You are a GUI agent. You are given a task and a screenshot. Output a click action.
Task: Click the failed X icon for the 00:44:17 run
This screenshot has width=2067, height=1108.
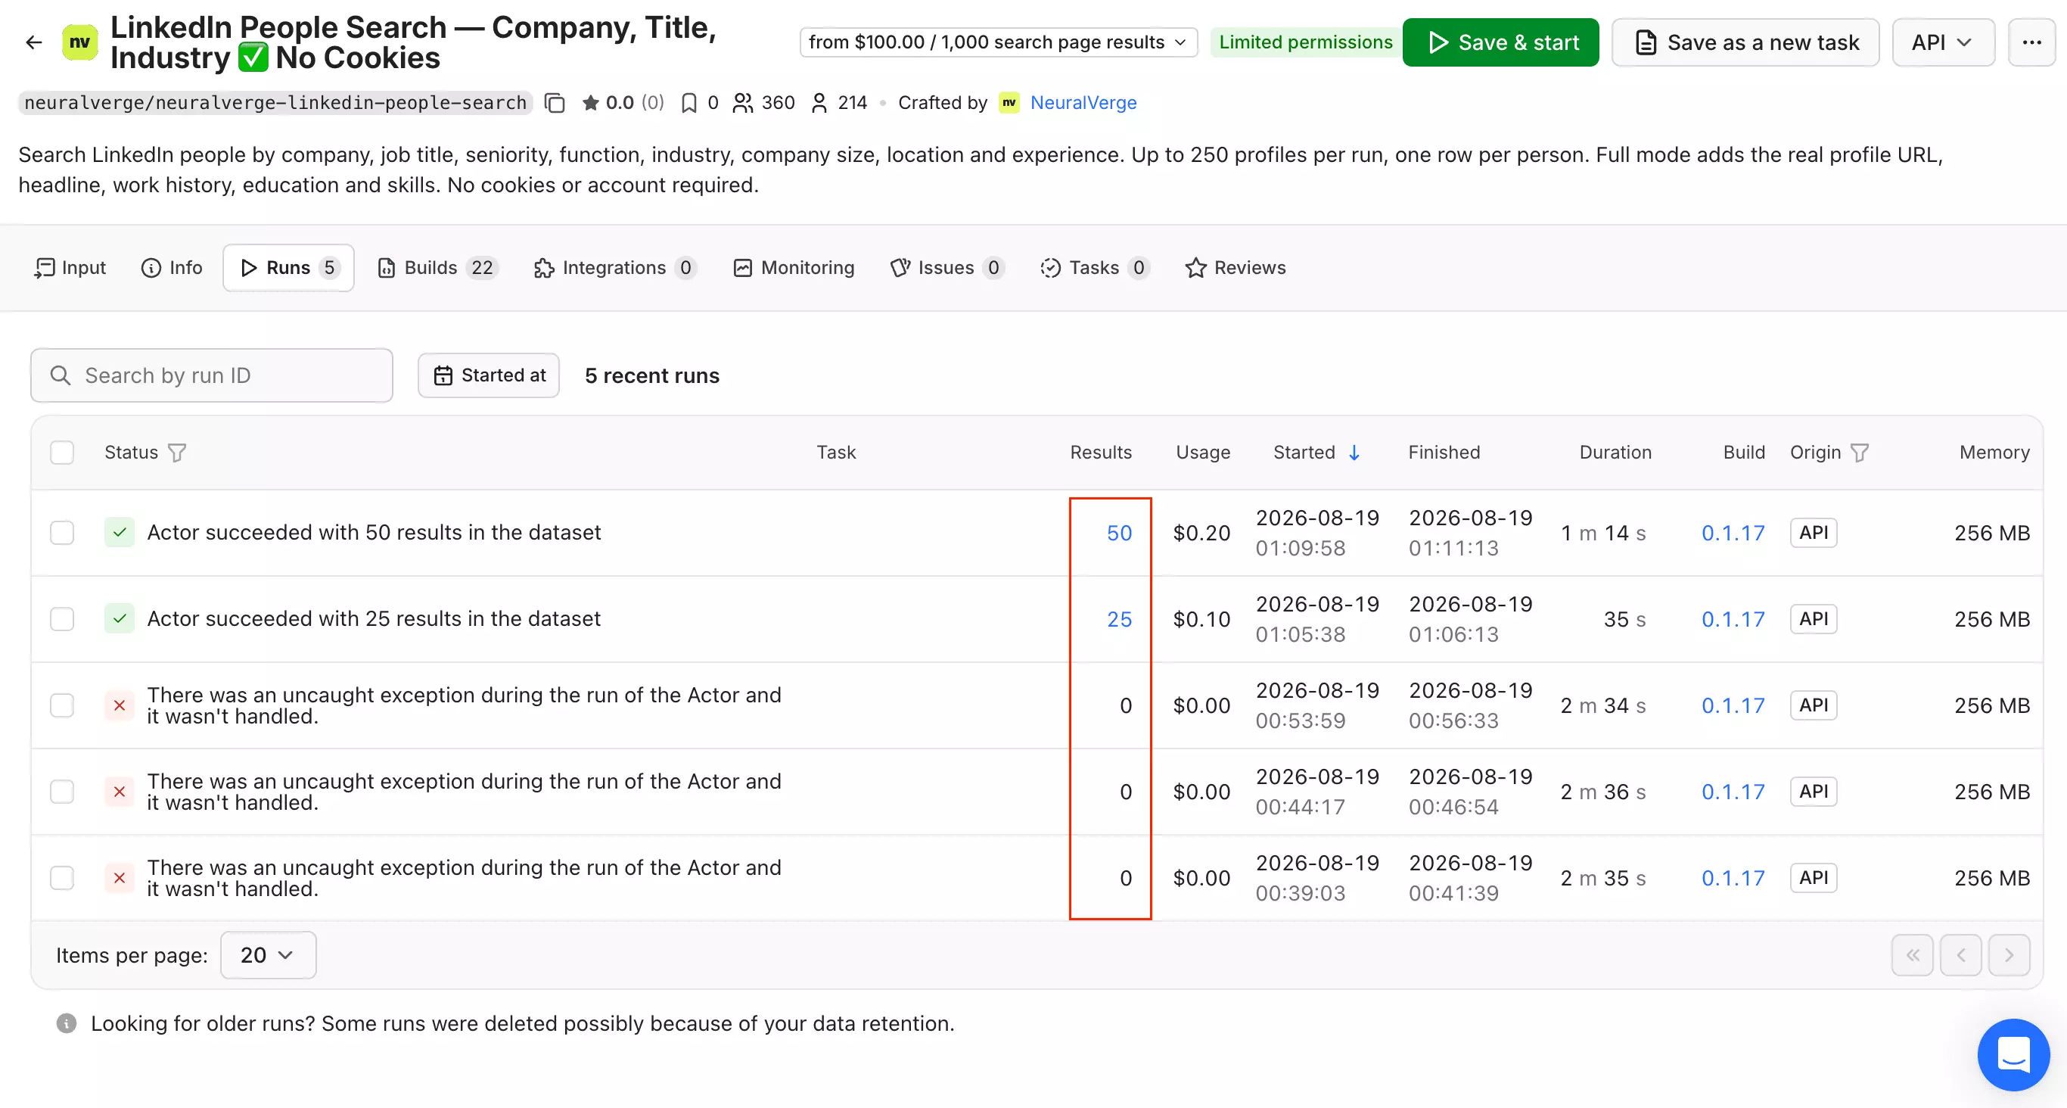tap(120, 792)
